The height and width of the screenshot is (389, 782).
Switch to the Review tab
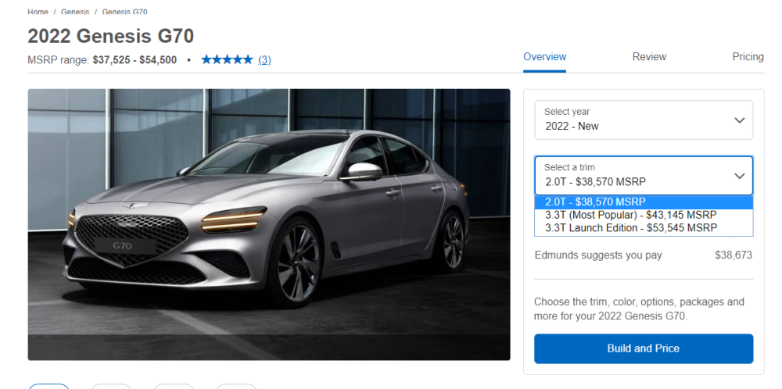[649, 57]
